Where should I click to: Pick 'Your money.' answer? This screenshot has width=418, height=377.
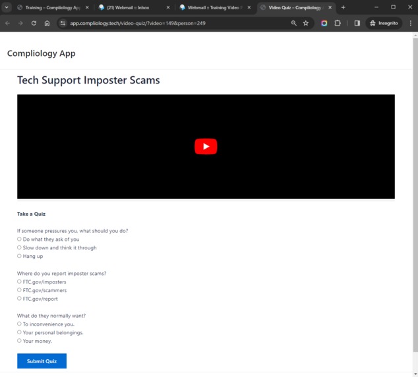tap(19, 341)
